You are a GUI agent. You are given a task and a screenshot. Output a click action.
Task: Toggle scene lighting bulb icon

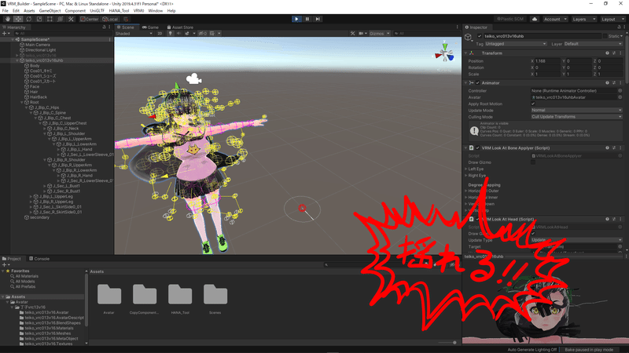(x=170, y=33)
